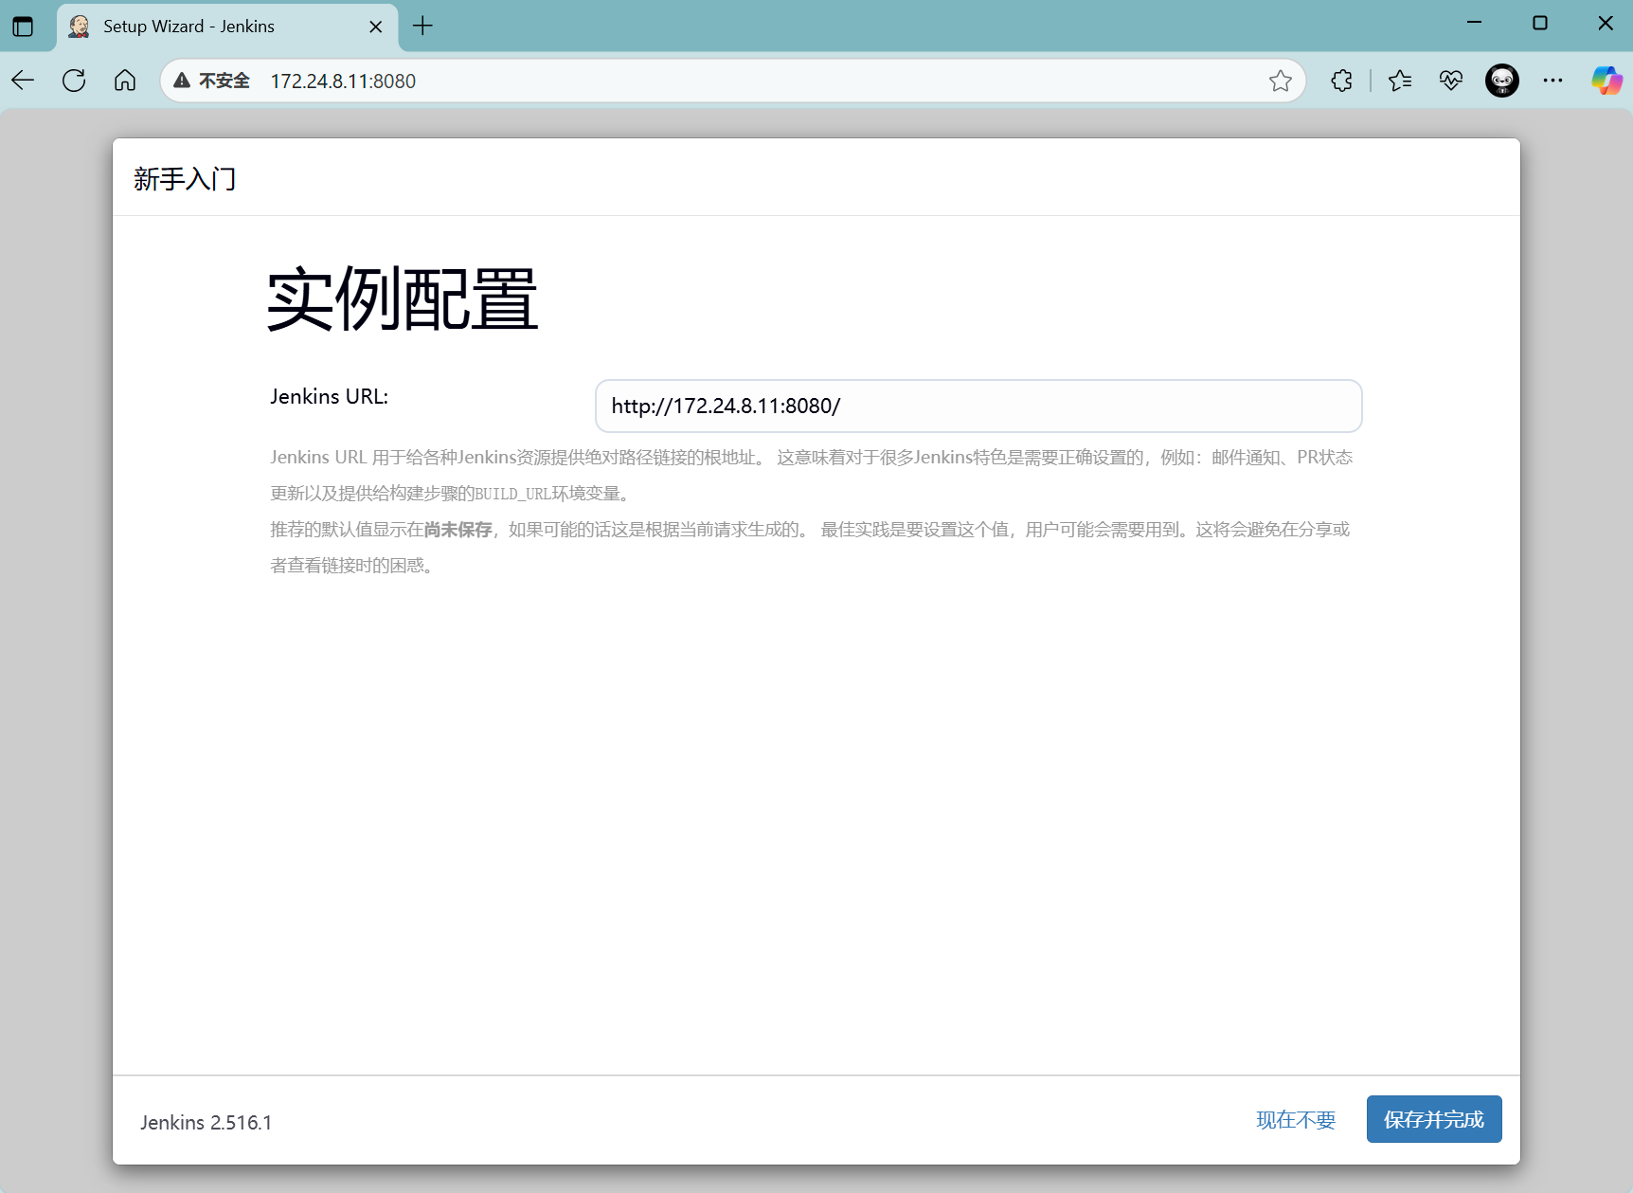The width and height of the screenshot is (1633, 1193).
Task: Click the 现在不要 link
Action: click(1295, 1120)
